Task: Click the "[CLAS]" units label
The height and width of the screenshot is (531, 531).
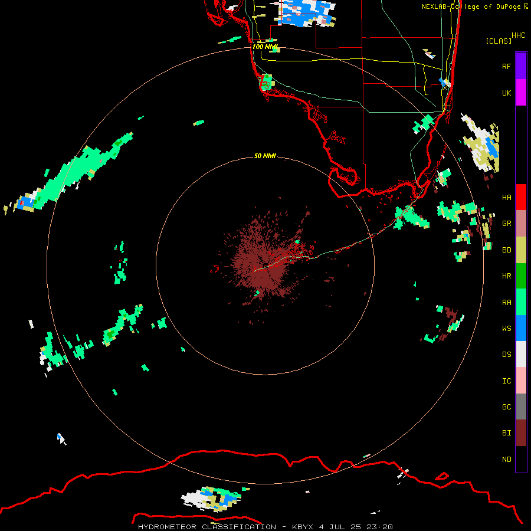Action: point(499,41)
